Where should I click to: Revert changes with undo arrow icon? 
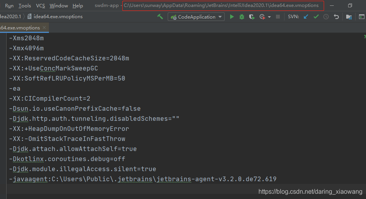(x=336, y=17)
